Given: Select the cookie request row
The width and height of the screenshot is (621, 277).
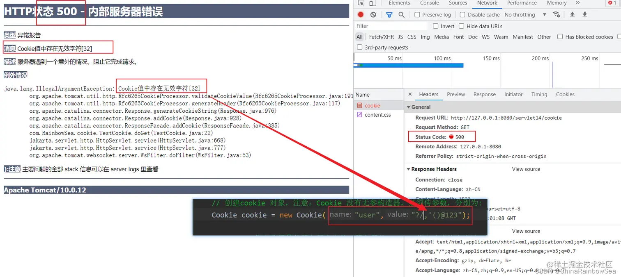Looking at the screenshot, I should pyautogui.click(x=379, y=106).
